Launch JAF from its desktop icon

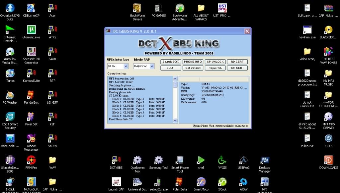point(116,182)
